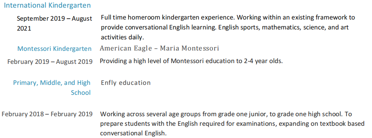Click the American Eagle – Maria Montessori text
Viewport: 372px width, 138px height.
tap(160, 48)
